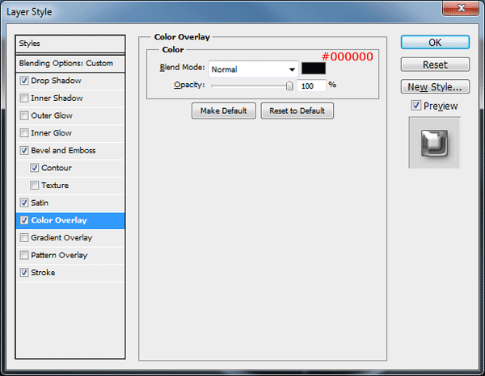Viewport: 485px width, 376px height.
Task: Uncheck the Satin checkbox
Action: (x=24, y=203)
